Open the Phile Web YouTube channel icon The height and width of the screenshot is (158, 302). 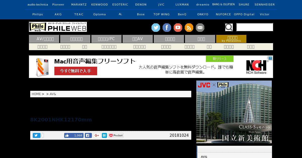(178, 28)
